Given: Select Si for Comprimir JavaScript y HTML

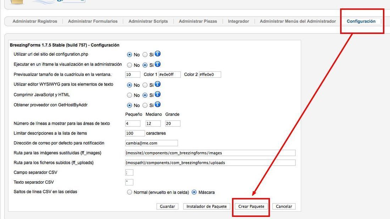Looking at the screenshot, I should (x=145, y=95).
